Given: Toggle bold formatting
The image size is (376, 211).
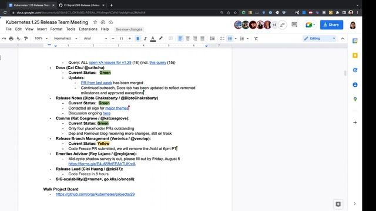Looking at the screenshot, I should point(138,39).
